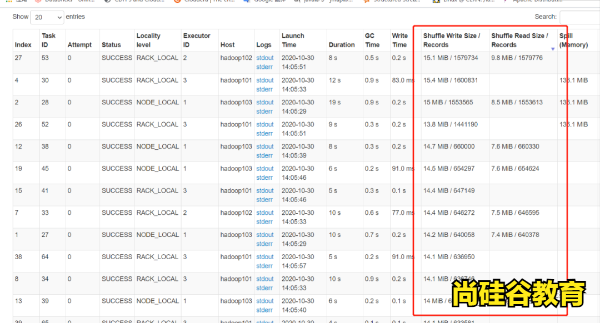Focus the Search input field
The height and width of the screenshot is (323, 600).
[x=579, y=17]
